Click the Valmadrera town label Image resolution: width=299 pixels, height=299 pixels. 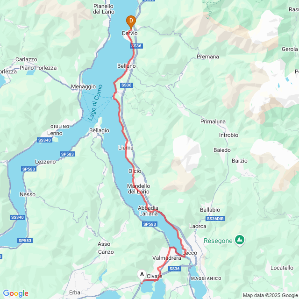click(x=167, y=258)
